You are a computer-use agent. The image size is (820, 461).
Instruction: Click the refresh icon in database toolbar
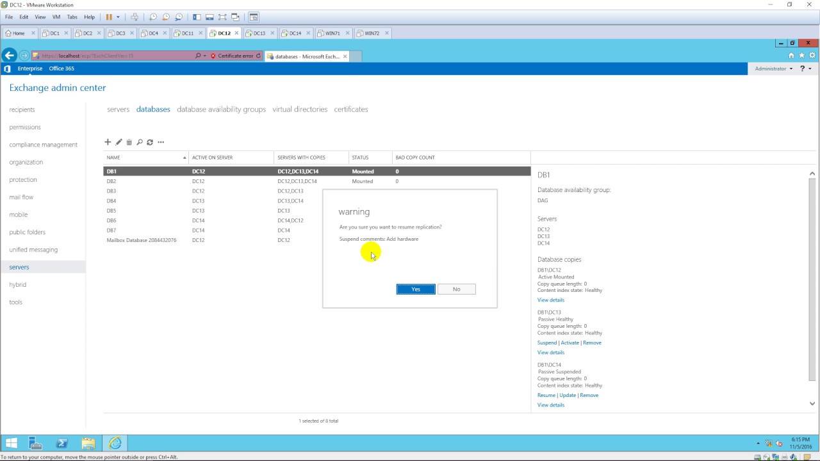click(x=150, y=142)
